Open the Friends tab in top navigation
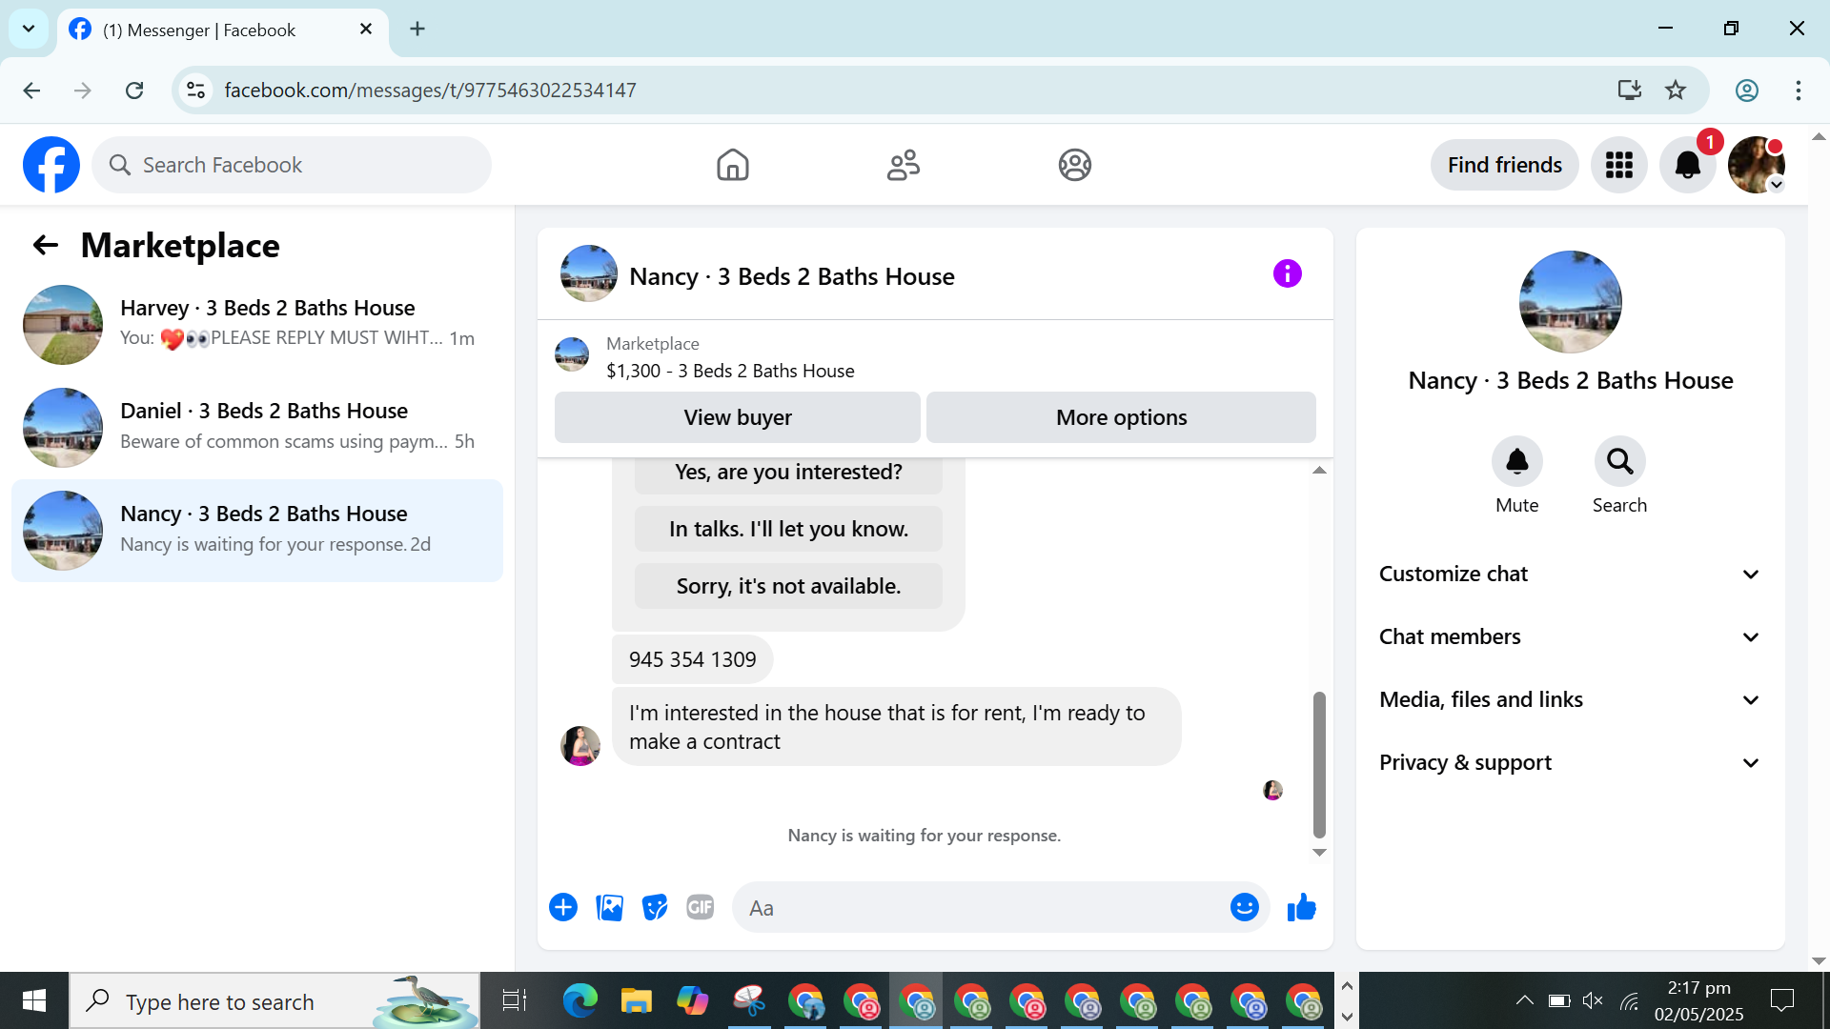The height and width of the screenshot is (1029, 1830). (x=903, y=165)
